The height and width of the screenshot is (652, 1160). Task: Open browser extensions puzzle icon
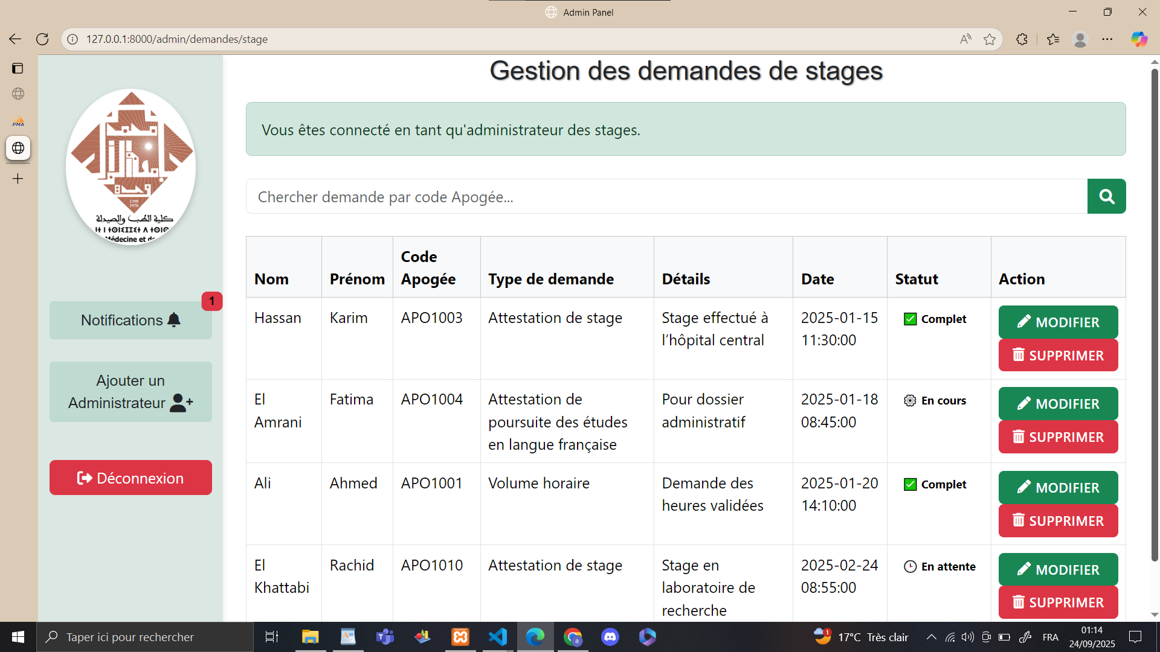1022,39
